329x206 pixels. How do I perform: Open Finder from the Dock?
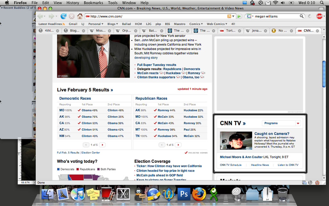48,194
